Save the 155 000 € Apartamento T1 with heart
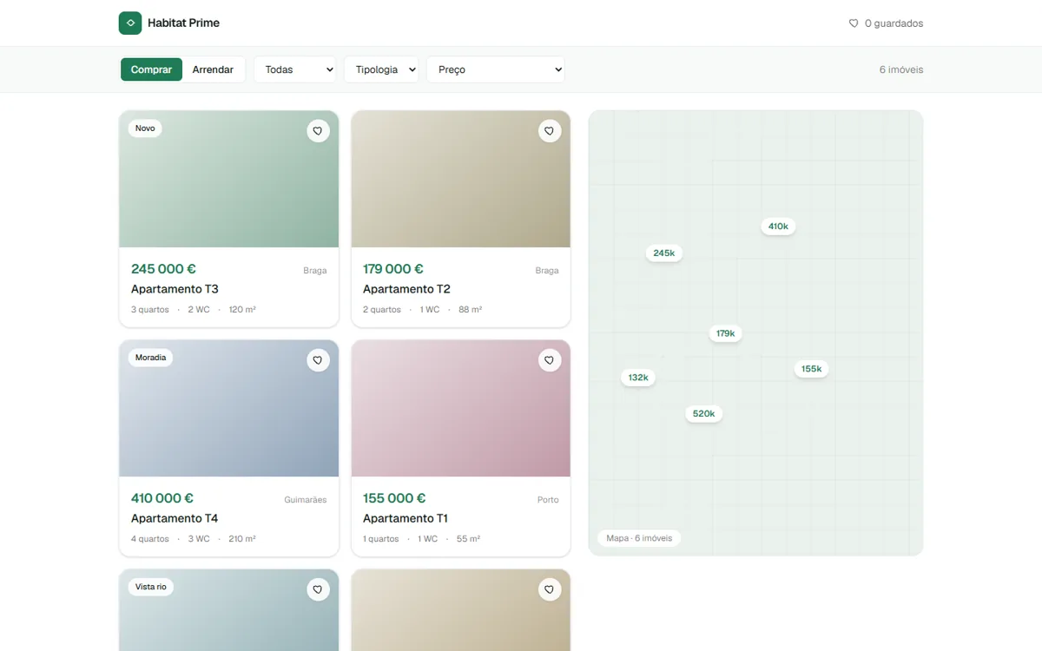Screen dimensions: 1042x651 [549, 360]
